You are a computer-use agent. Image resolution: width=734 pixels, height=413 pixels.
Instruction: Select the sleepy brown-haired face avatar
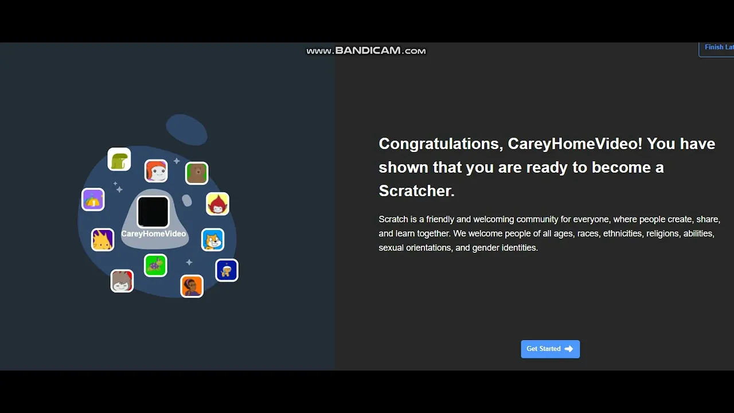point(122,280)
